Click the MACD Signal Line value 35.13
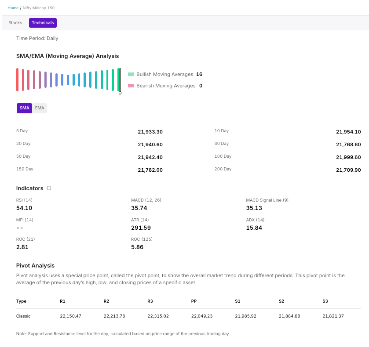Image resolution: width=369 pixels, height=347 pixels. 254,208
